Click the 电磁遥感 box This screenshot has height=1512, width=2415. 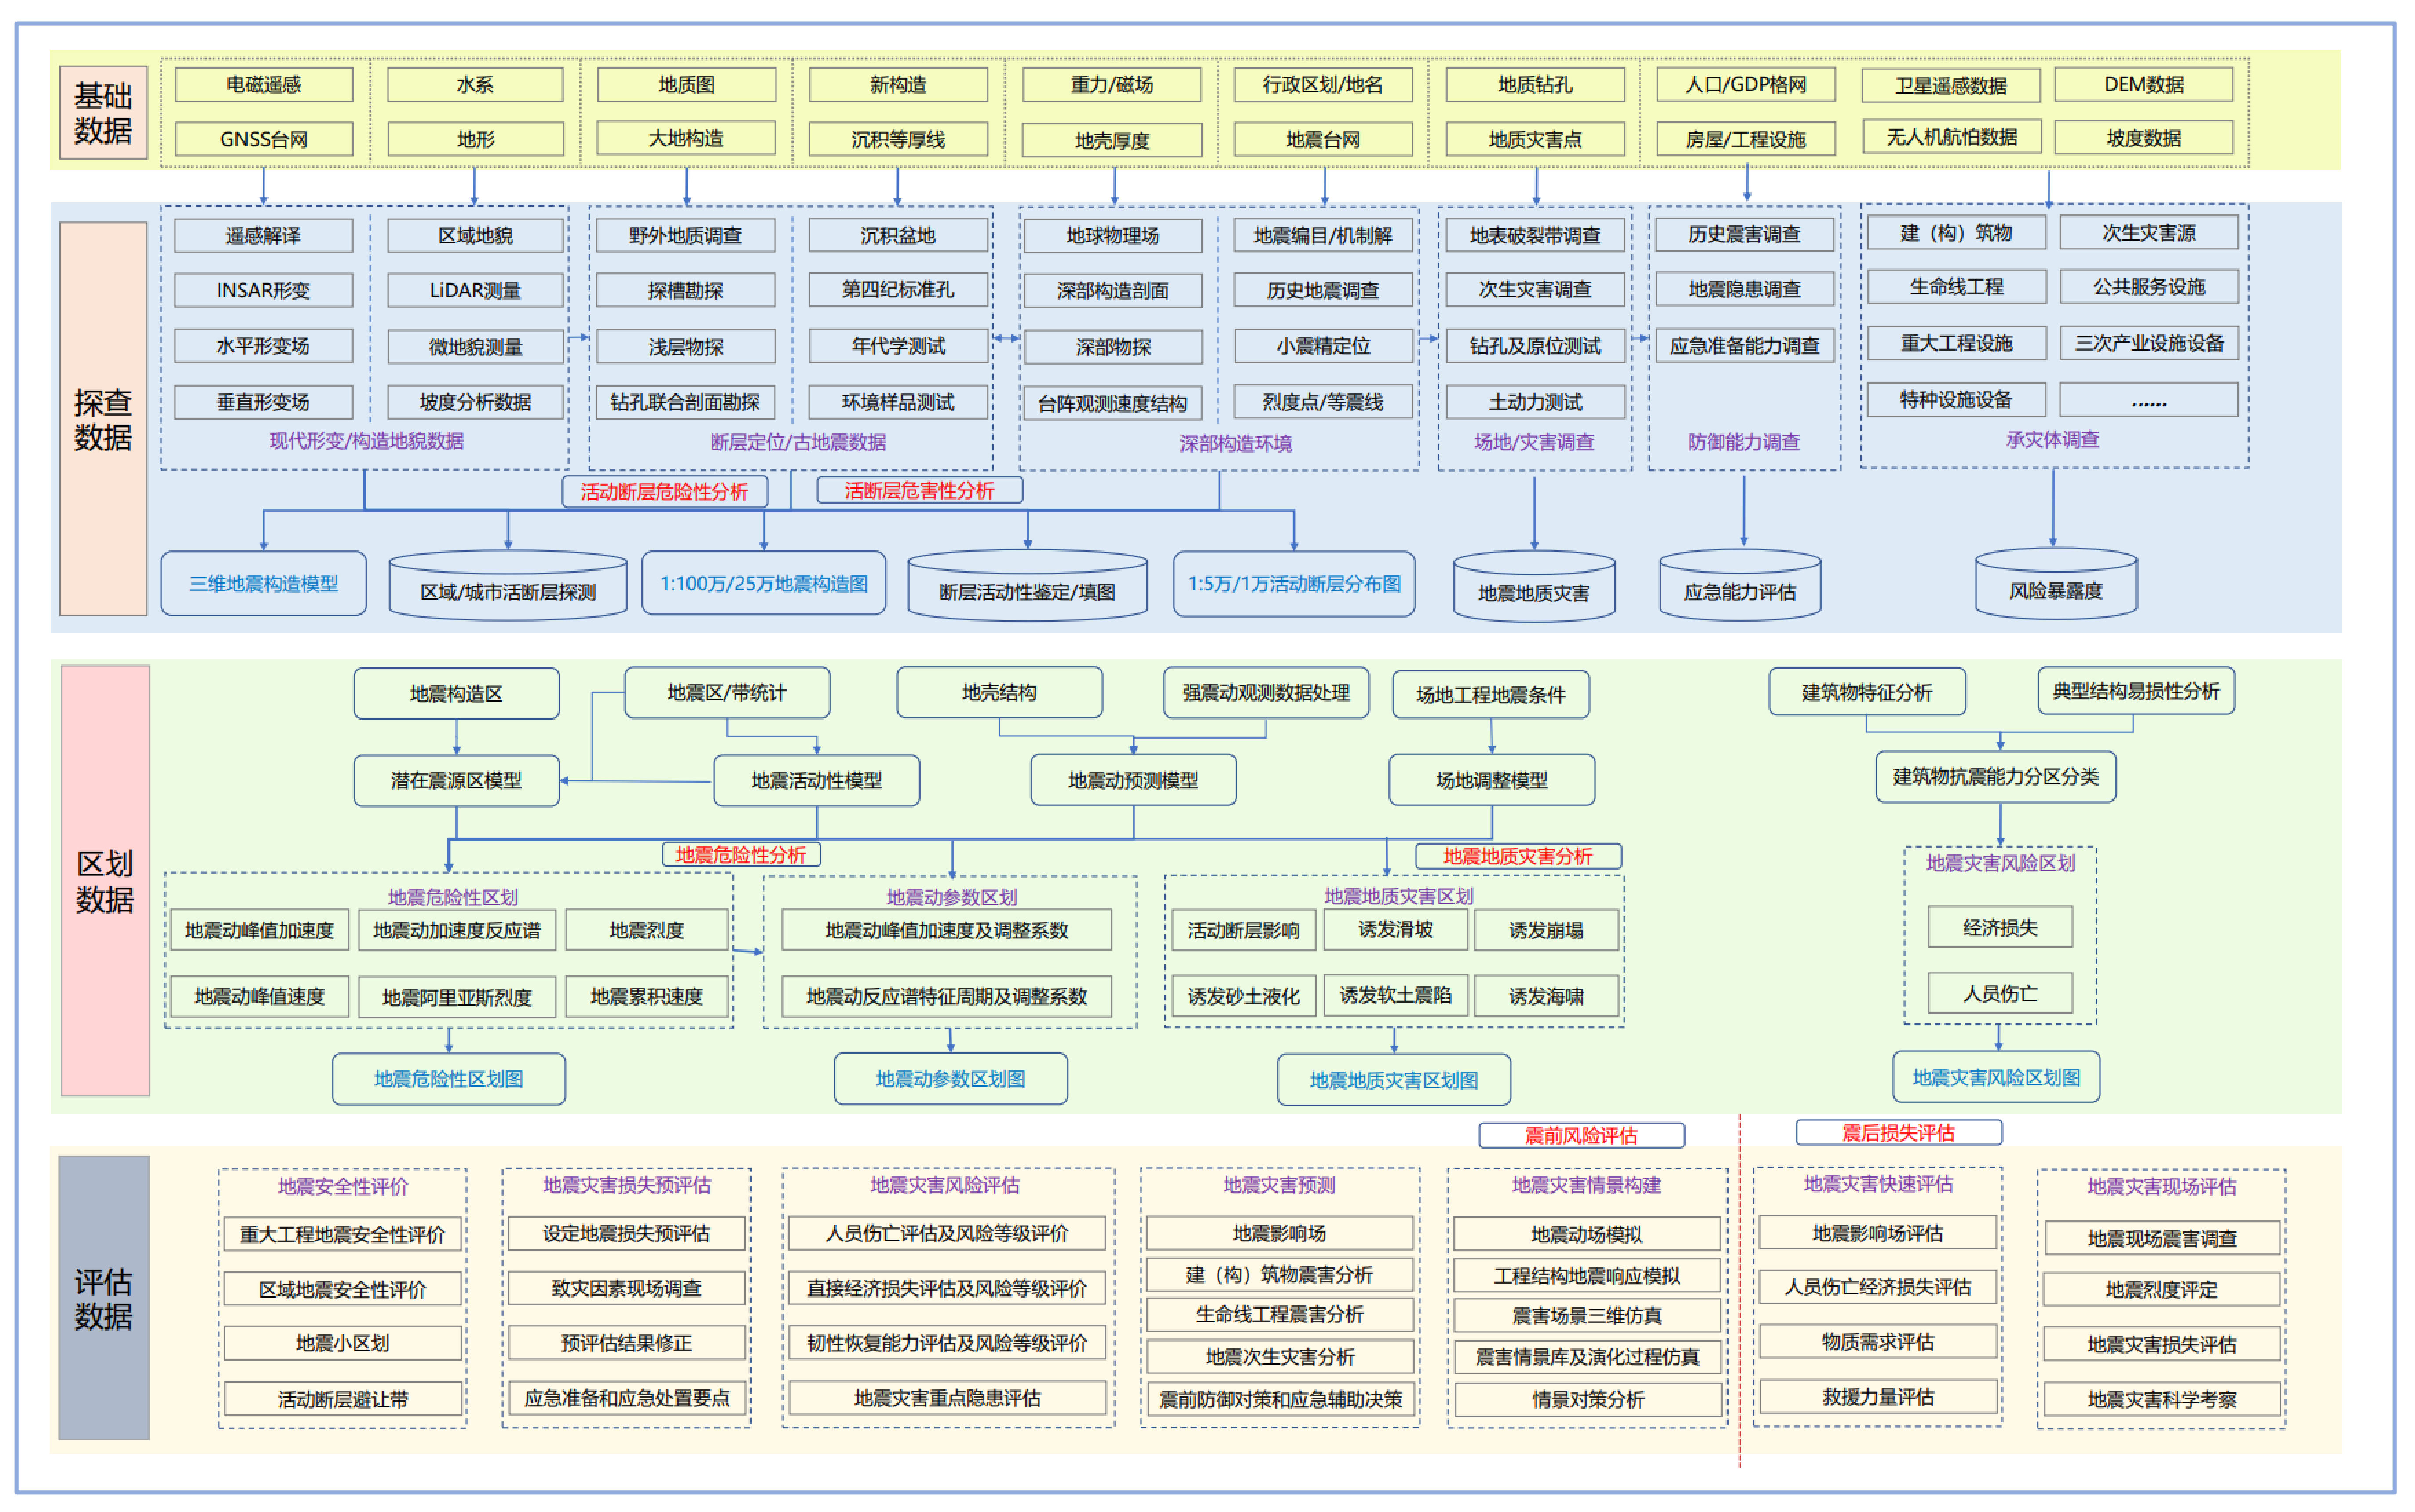(x=264, y=84)
